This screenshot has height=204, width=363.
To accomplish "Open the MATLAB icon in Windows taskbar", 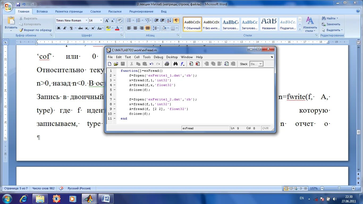I will tap(89, 199).
